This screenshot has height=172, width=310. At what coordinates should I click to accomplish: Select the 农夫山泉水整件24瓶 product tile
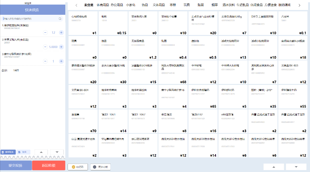pyautogui.click(x=113, y=73)
